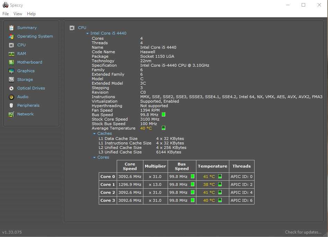
Task: Click the Stock Core Speed value 3100 MHz
Action: [x=150, y=119]
